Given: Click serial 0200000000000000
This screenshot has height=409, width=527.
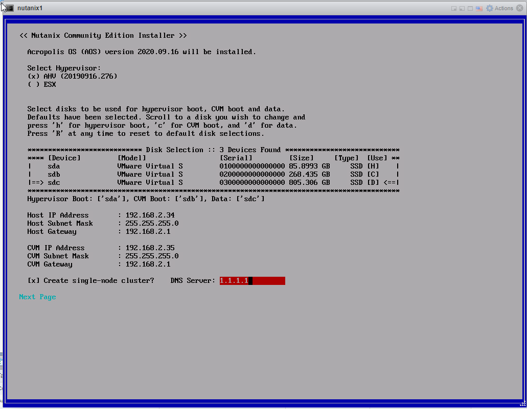Looking at the screenshot, I should tap(252, 174).
